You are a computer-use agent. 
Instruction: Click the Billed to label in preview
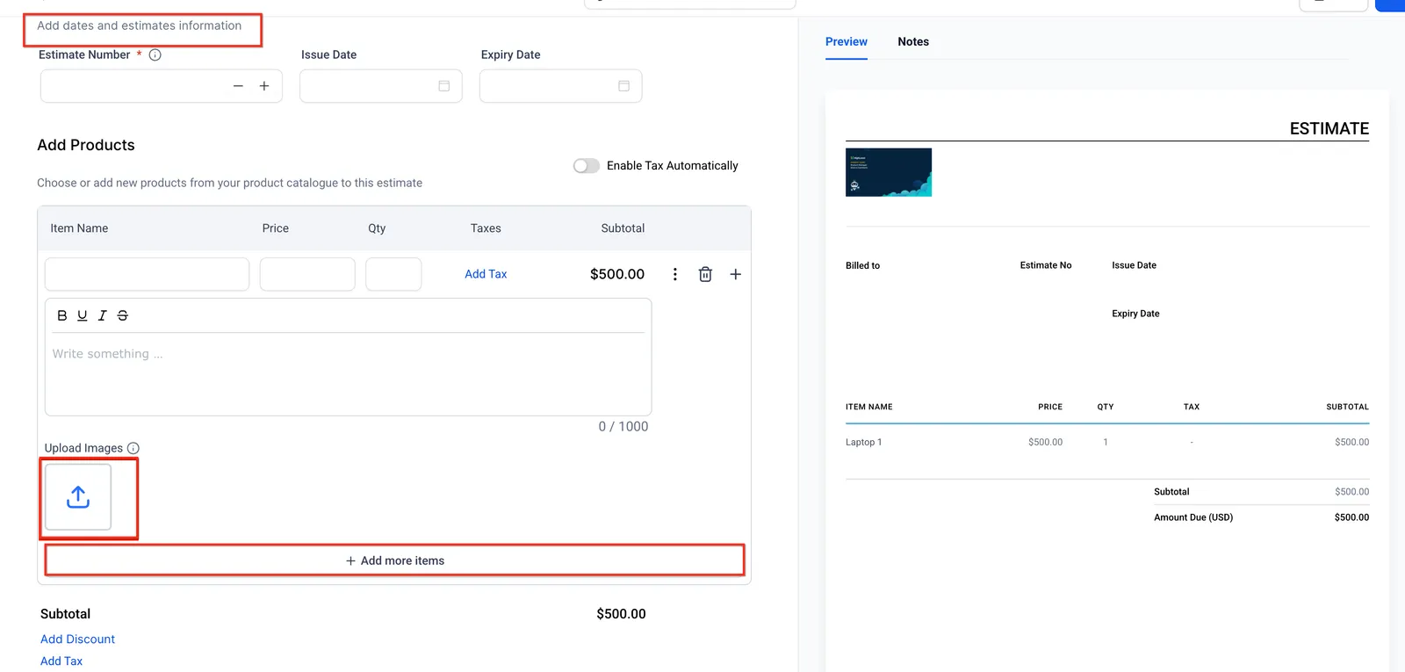[863, 265]
